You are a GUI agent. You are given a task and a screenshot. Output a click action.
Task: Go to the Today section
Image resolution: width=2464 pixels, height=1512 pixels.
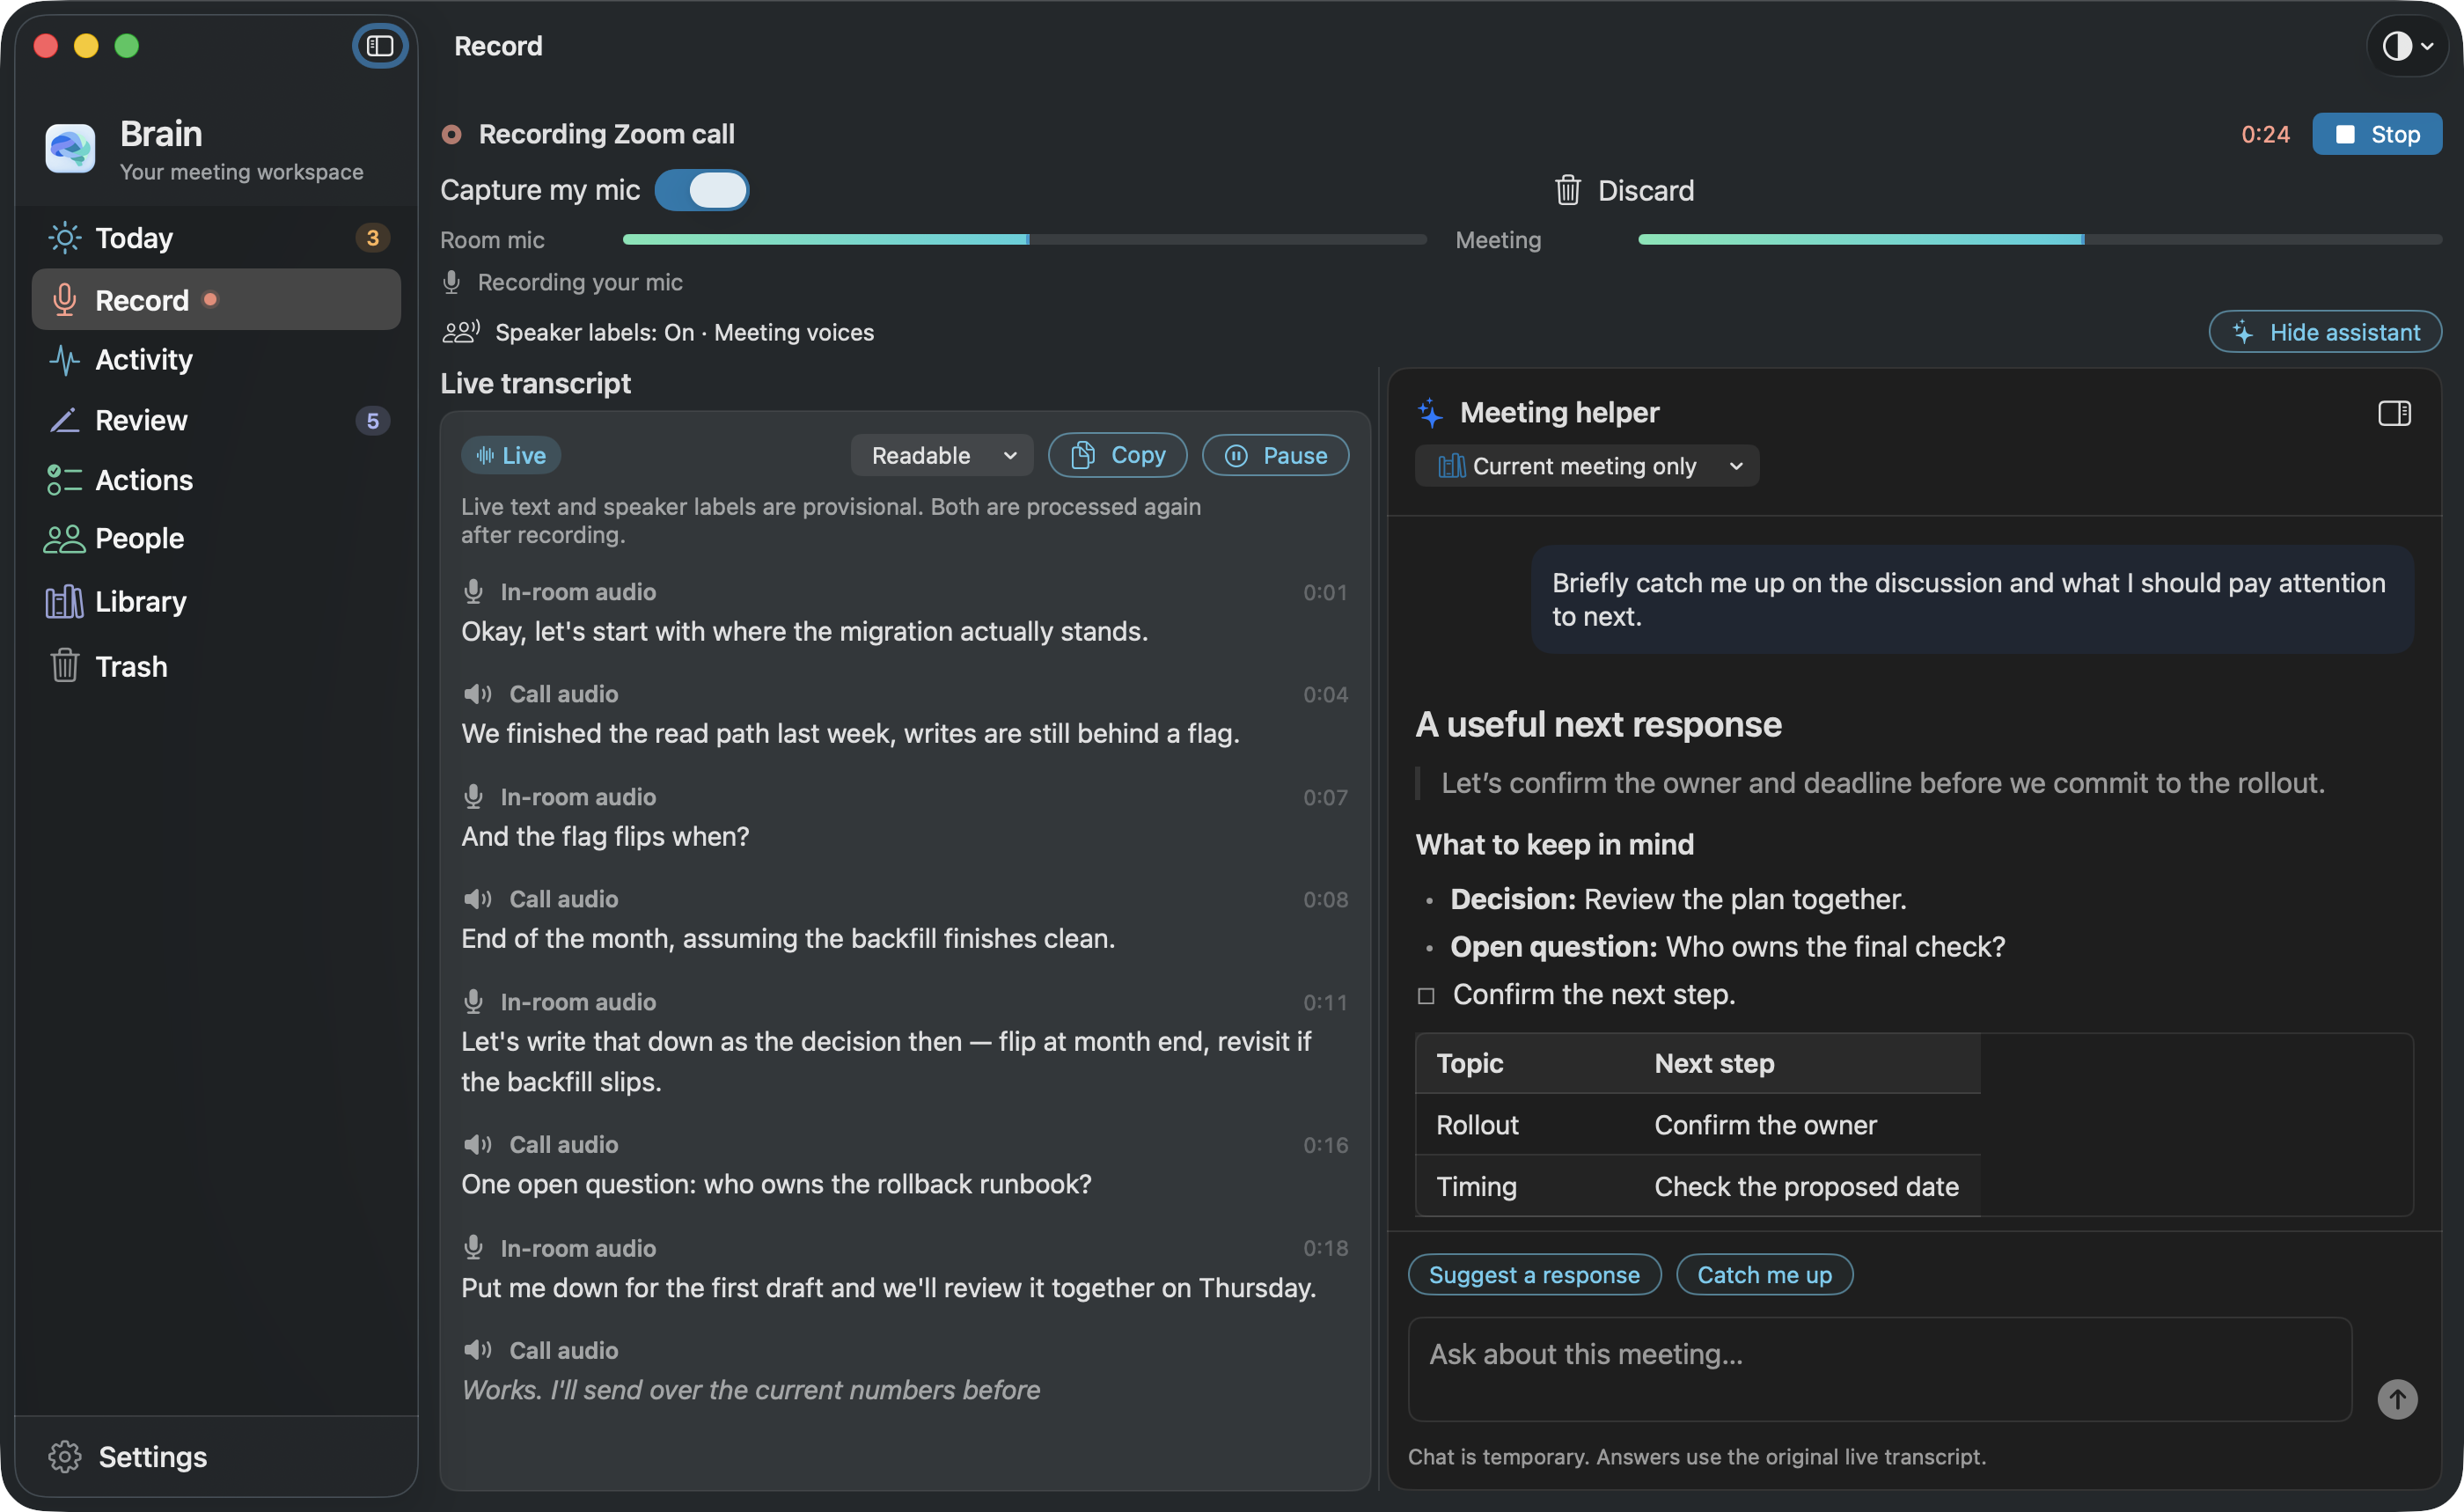click(216, 238)
